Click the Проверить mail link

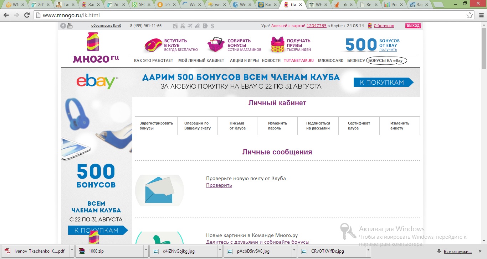[219, 185]
